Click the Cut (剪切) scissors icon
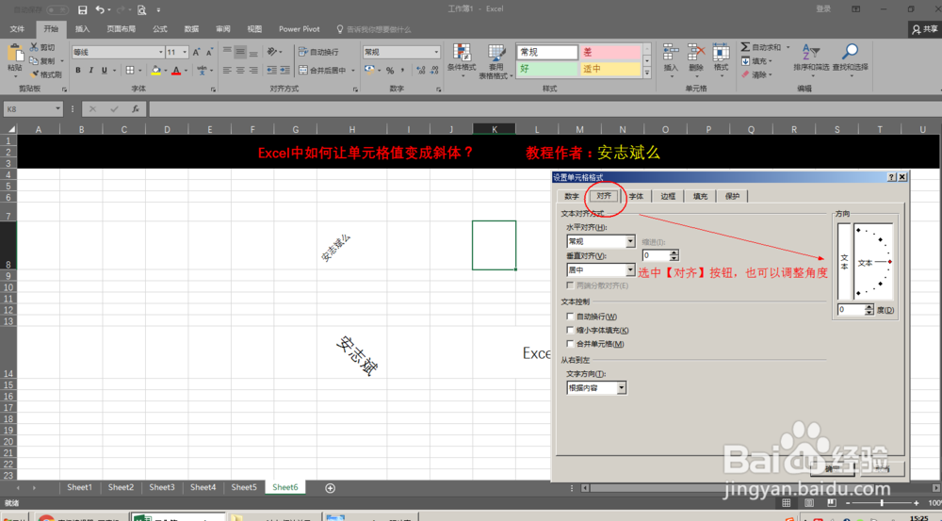The image size is (942, 521). click(34, 47)
